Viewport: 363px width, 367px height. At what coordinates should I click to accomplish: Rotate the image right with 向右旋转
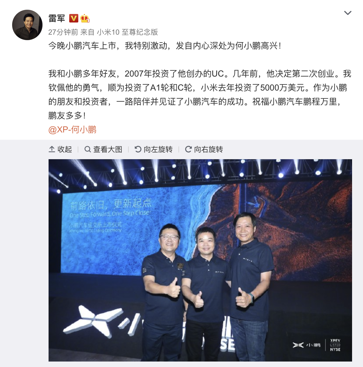pos(204,149)
